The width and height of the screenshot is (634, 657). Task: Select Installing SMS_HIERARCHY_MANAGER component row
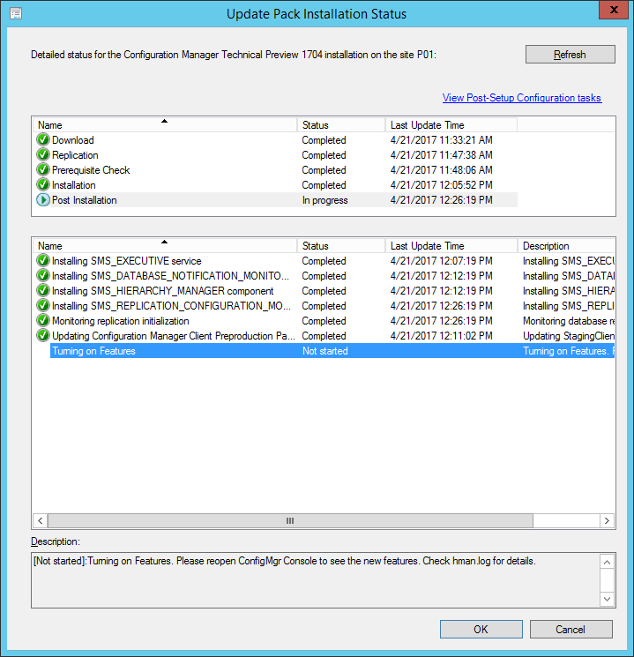[x=324, y=291]
